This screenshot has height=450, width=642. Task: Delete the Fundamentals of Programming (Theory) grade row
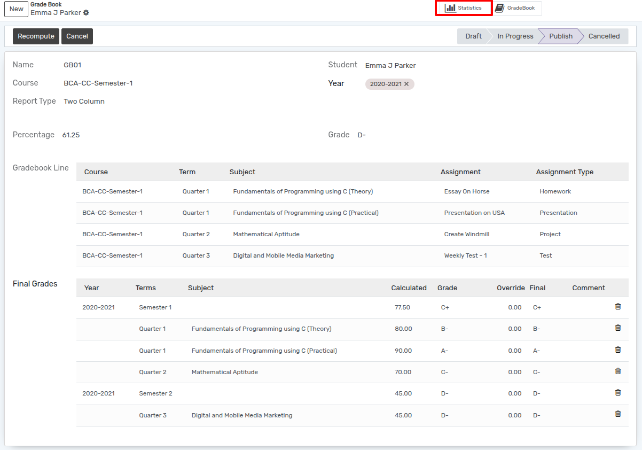click(618, 328)
